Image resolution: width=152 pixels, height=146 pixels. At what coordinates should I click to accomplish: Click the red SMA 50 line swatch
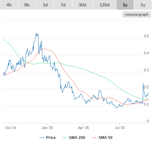coord(94,138)
